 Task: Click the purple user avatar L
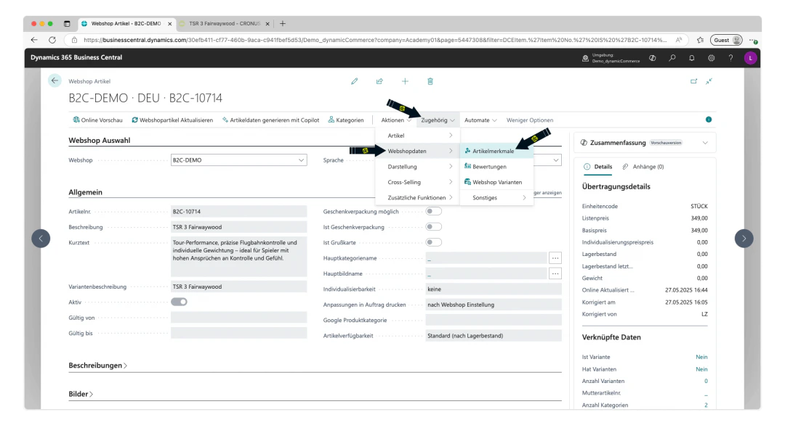pyautogui.click(x=750, y=58)
